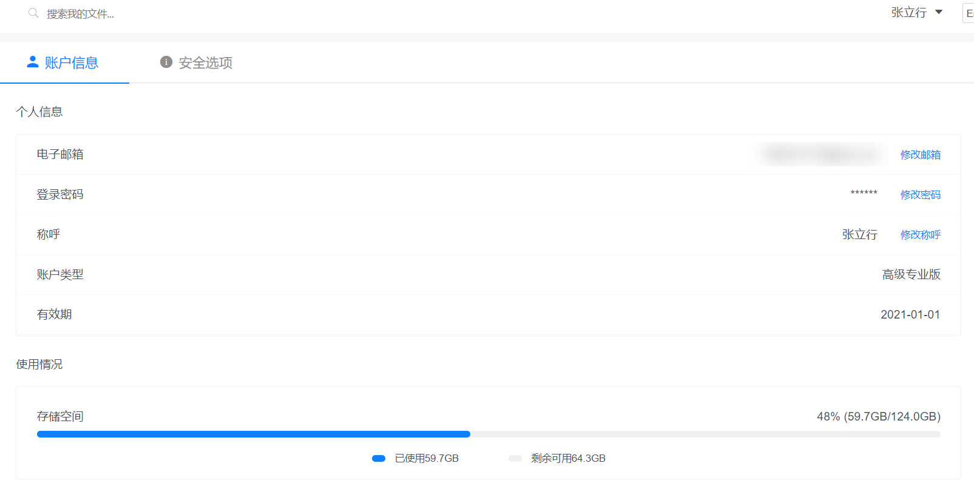974x483 pixels.
Task: Click the partially visible button at the top-right edge
Action: tap(969, 13)
